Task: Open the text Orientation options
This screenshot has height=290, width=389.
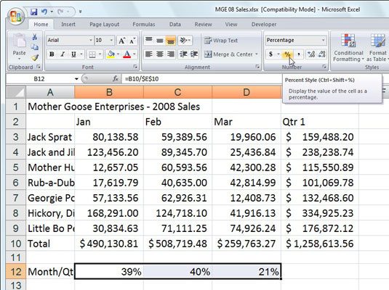Action: click(x=185, y=40)
